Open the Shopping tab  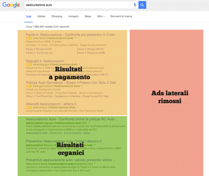57,16
